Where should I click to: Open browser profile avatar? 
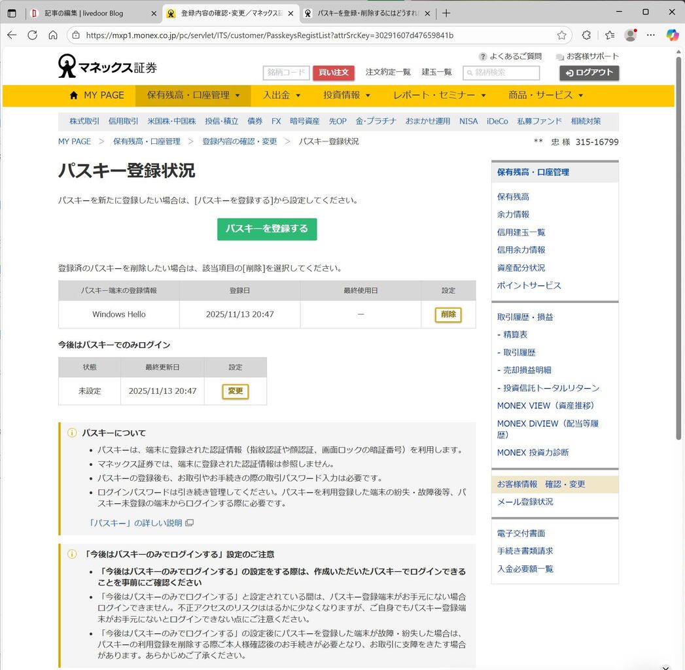(x=631, y=35)
